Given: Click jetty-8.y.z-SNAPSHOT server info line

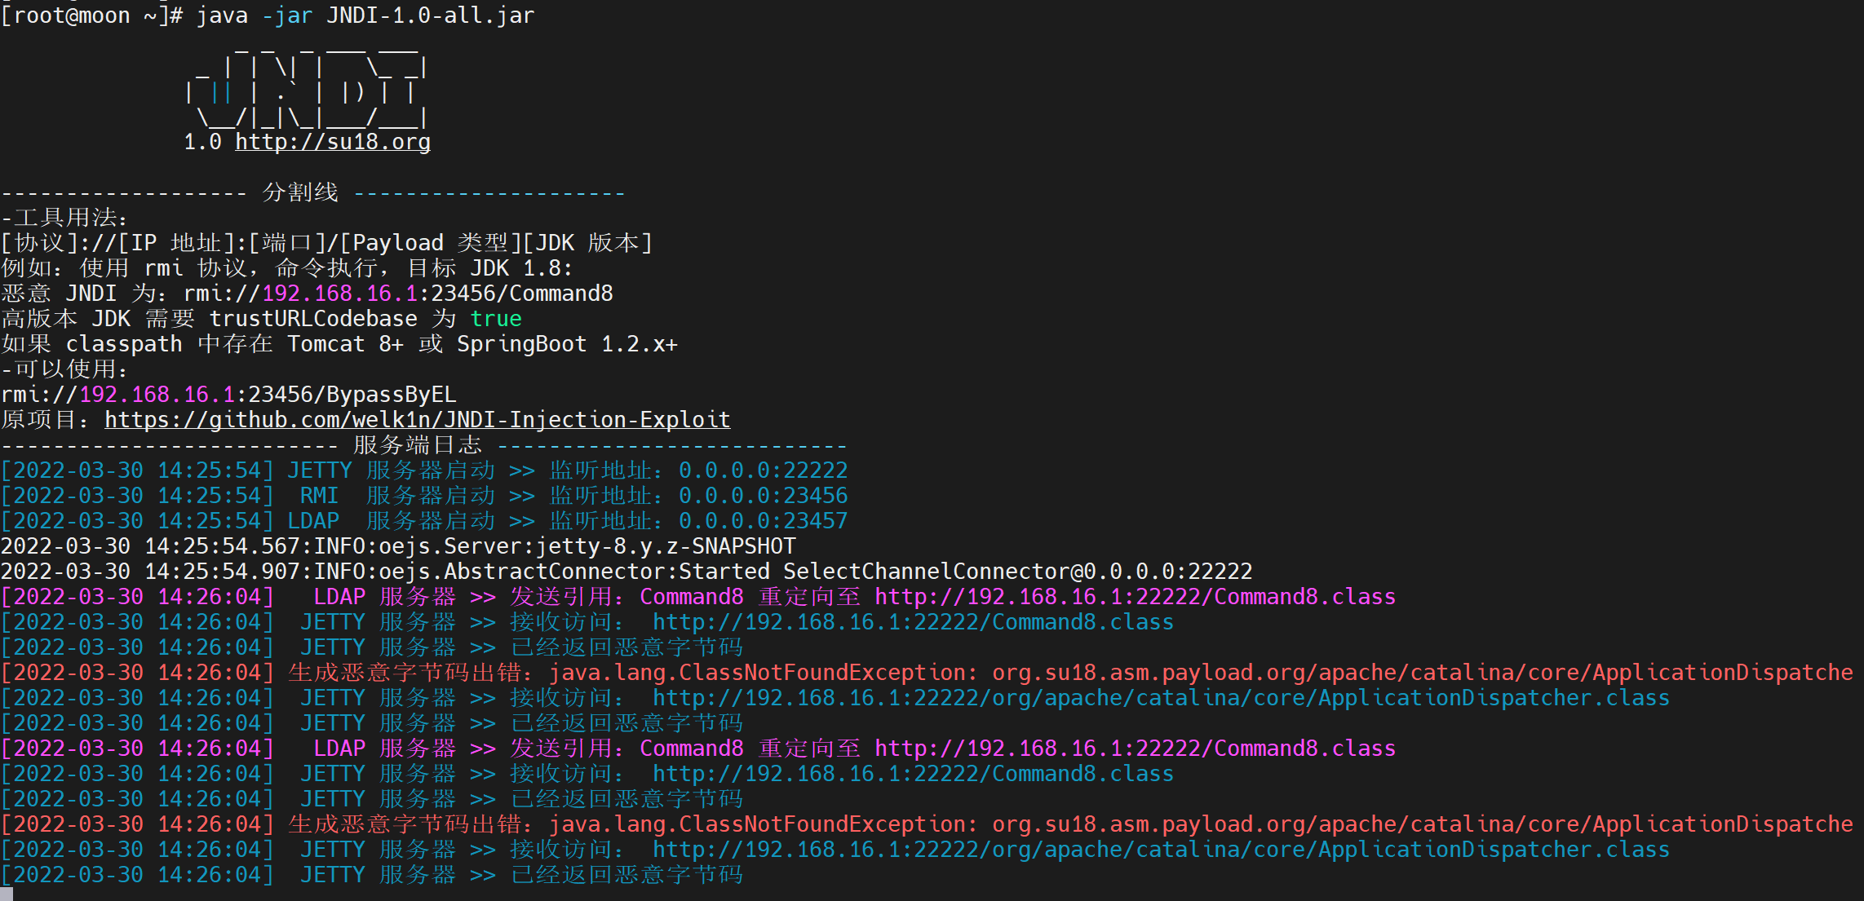Looking at the screenshot, I should (398, 546).
